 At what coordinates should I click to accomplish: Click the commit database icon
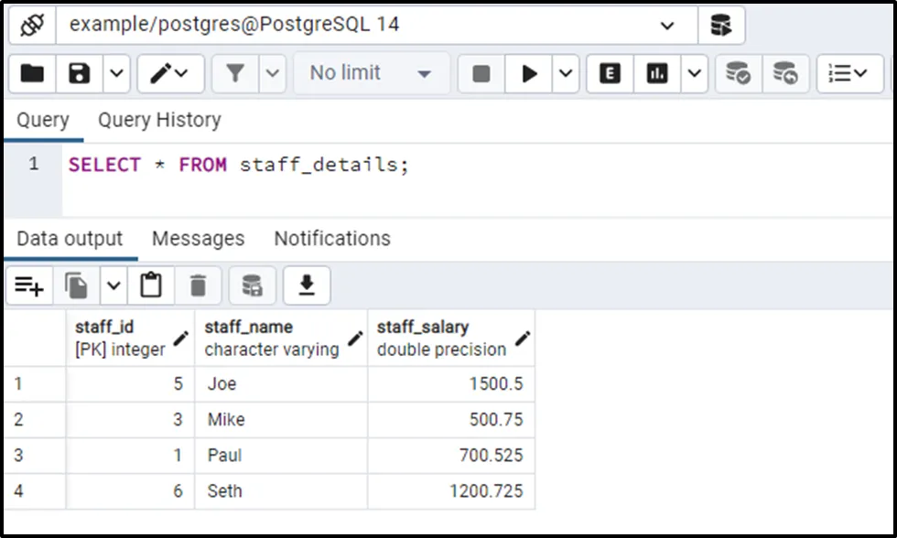click(x=738, y=74)
